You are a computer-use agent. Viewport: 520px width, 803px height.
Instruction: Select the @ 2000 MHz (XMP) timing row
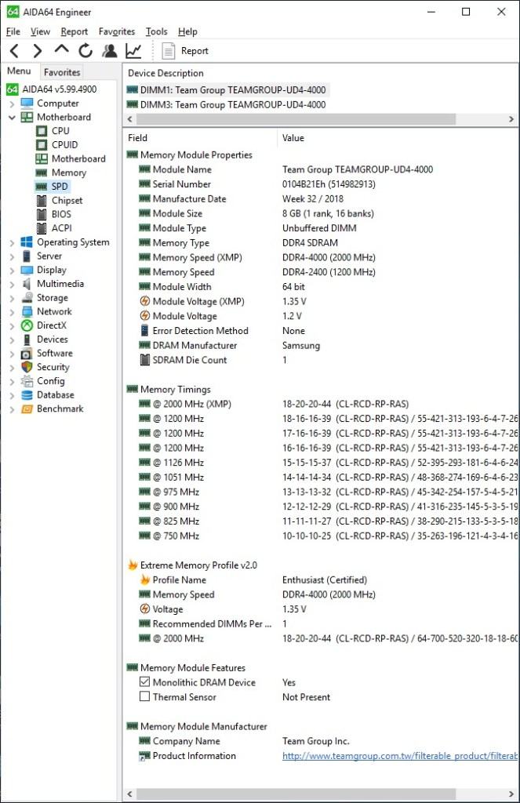tap(322, 404)
